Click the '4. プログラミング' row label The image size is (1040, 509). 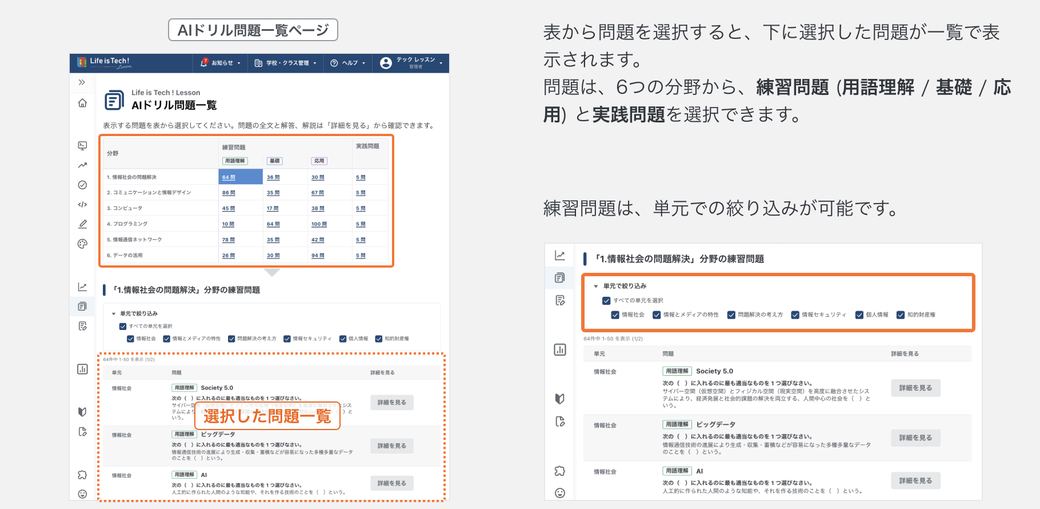point(127,224)
